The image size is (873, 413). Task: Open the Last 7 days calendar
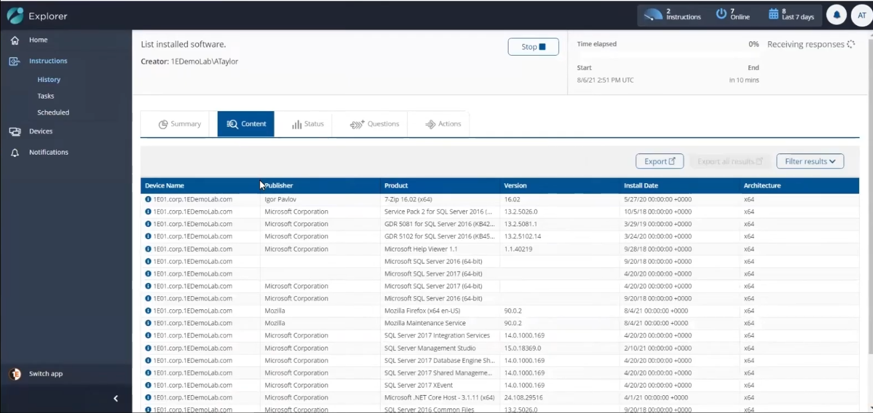click(773, 14)
